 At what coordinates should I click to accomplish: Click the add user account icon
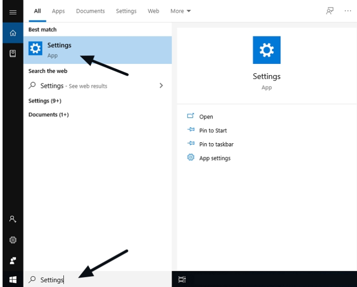(x=13, y=219)
